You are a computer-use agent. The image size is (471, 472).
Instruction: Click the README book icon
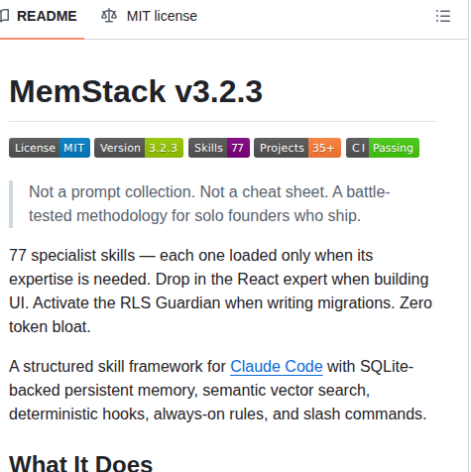coord(4,16)
